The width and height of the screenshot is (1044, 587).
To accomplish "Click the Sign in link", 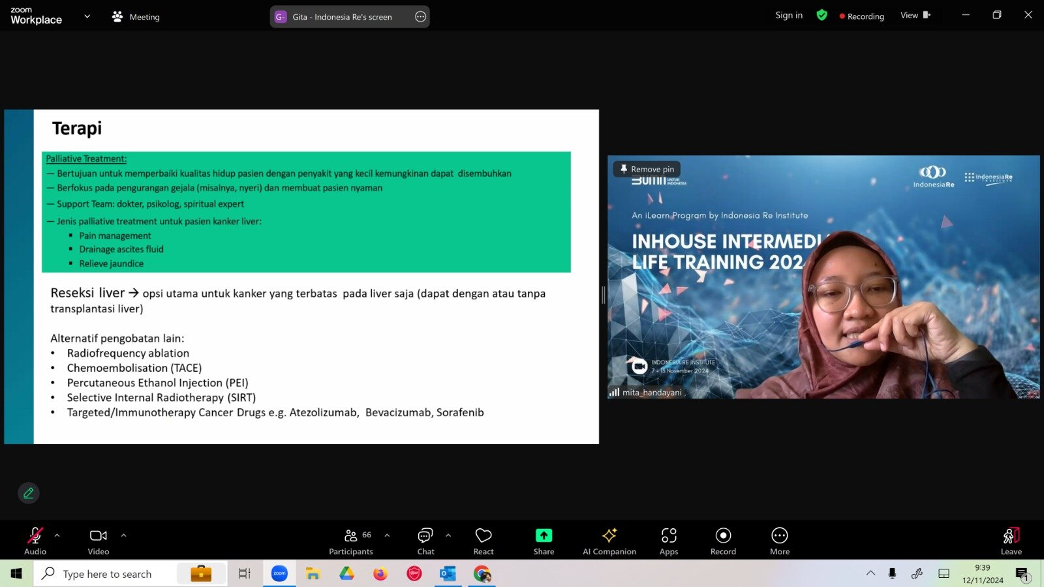I will point(789,16).
